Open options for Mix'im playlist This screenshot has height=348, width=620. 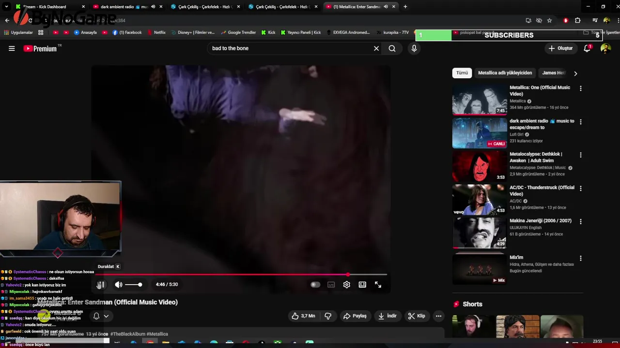click(x=581, y=259)
